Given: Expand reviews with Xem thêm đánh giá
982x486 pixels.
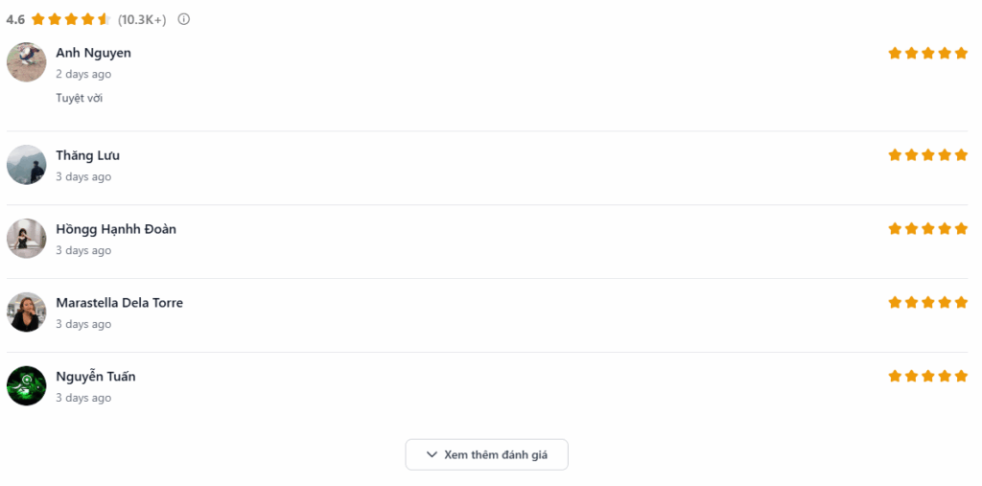Looking at the screenshot, I should tap(486, 454).
